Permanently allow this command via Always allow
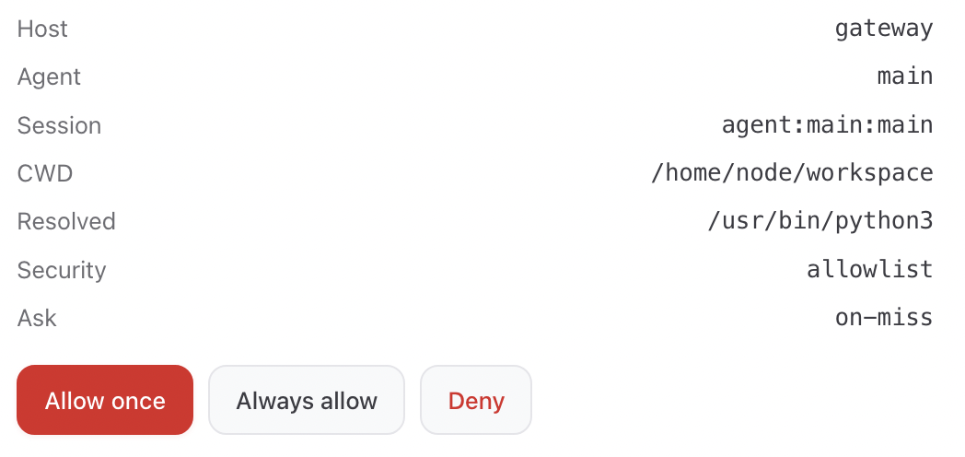 tap(307, 401)
